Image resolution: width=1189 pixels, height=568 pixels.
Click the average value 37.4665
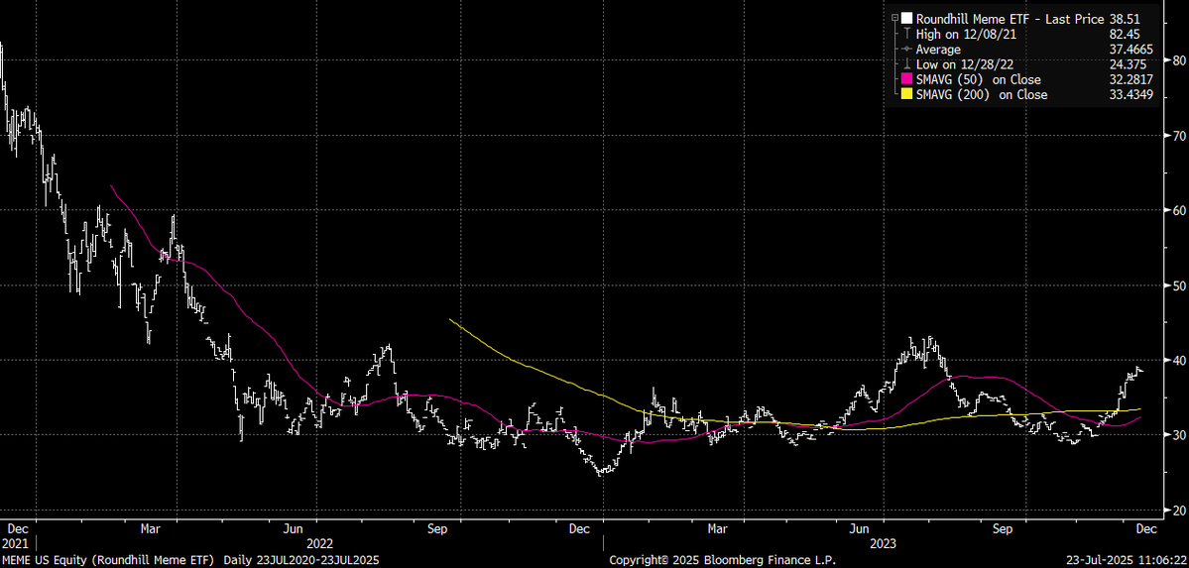tap(1131, 50)
